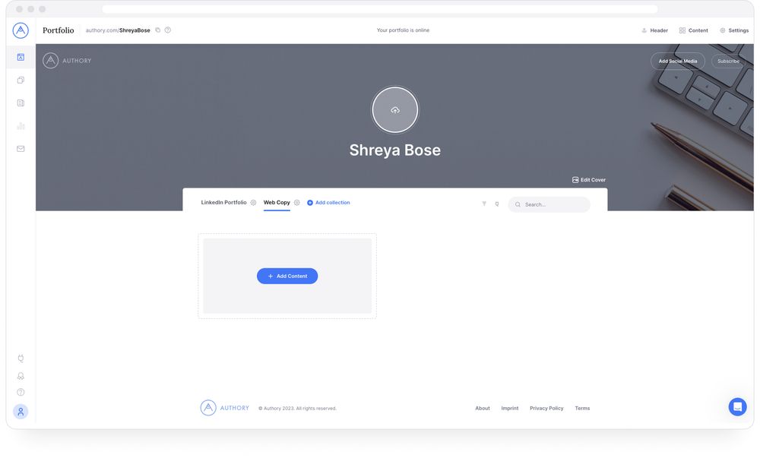Toggle the sort order icon beside the filter
Viewport: 760px width, 458px height.
point(497,204)
